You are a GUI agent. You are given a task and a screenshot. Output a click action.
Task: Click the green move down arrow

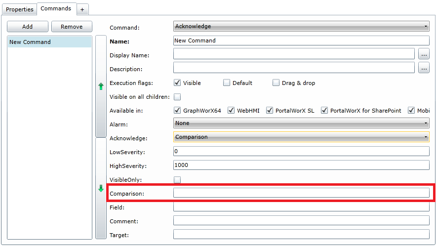pos(101,188)
